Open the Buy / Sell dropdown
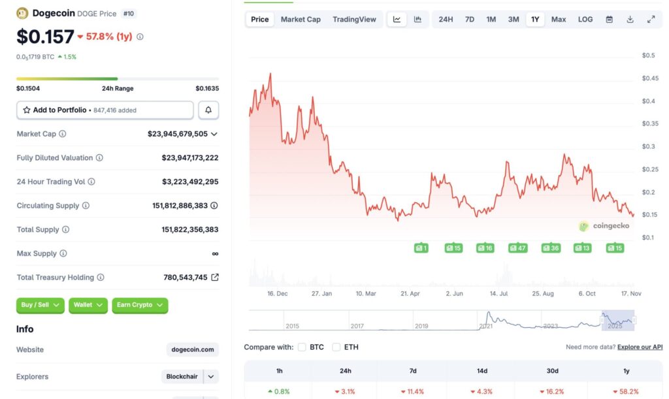The height and width of the screenshot is (399, 669). click(40, 305)
